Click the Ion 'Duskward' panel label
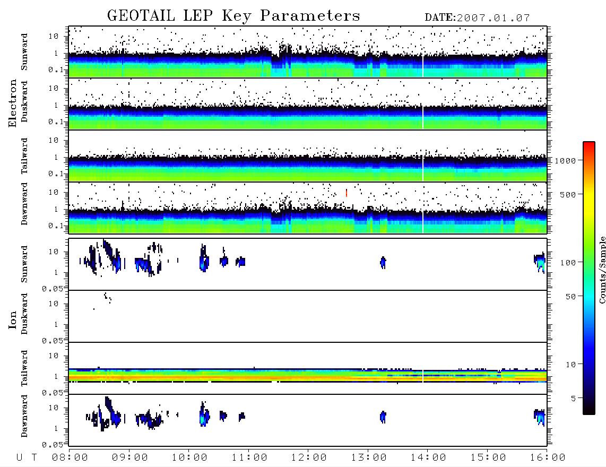Screen dimensions: 606x467 tap(24, 314)
